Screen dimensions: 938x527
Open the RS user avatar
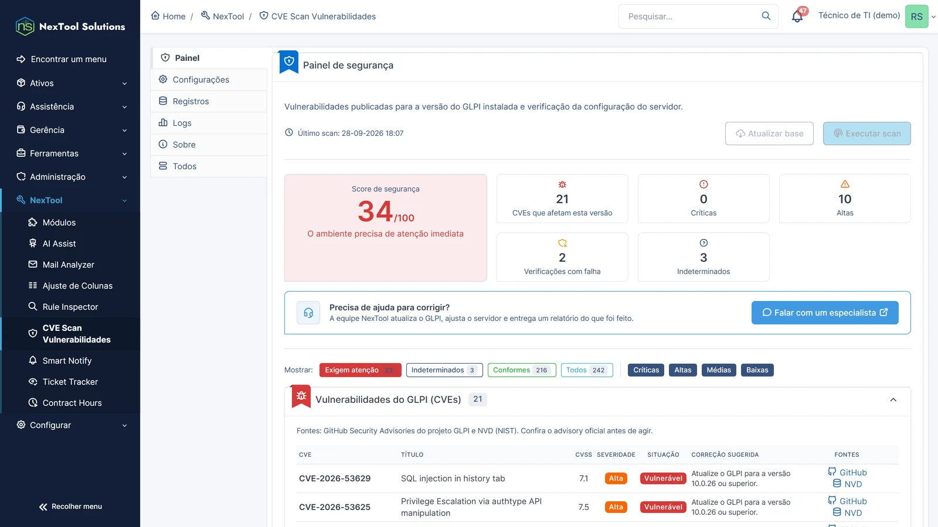tap(916, 16)
